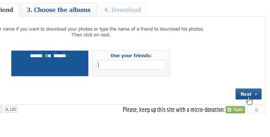
Task: Click the Flattr logo icon
Action: [x=229, y=110]
